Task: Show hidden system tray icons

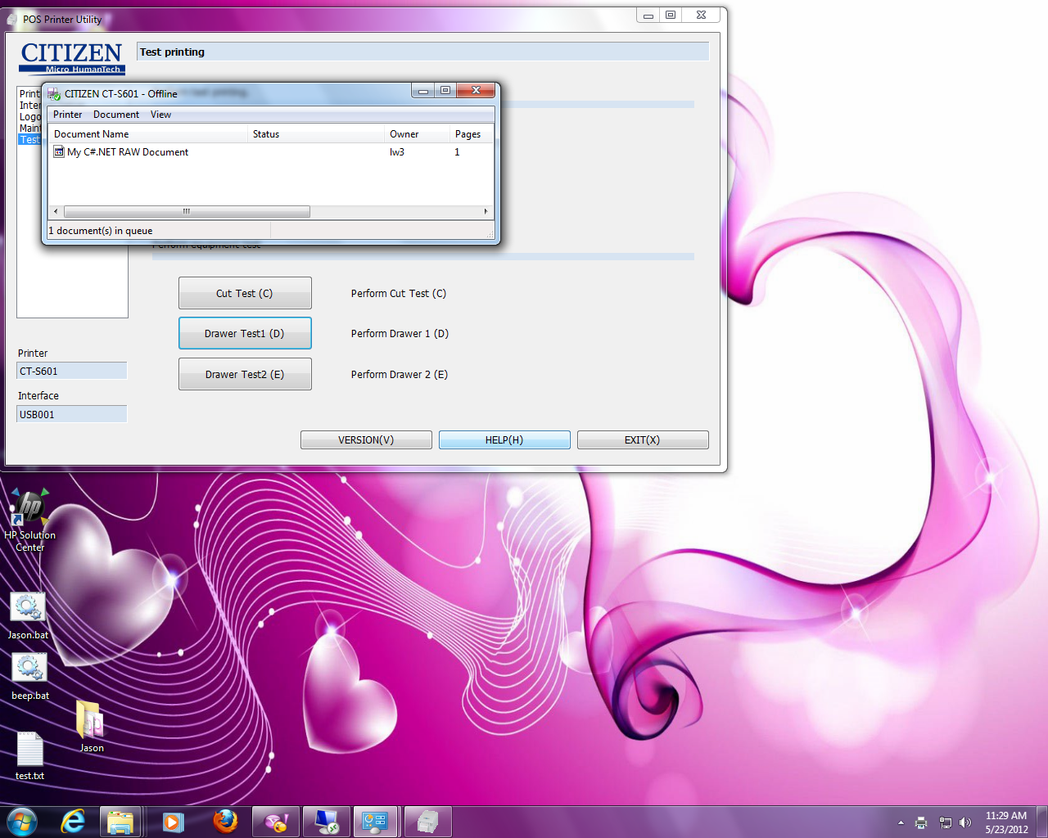Action: (x=901, y=822)
